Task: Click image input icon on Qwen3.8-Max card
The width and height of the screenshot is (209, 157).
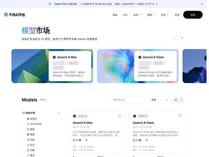Action: (74, 140)
